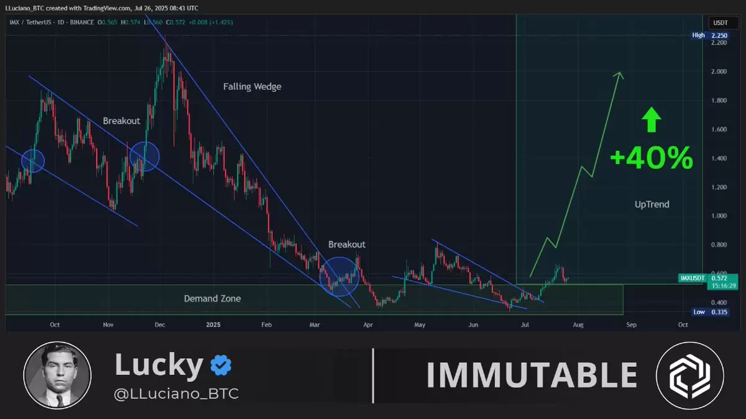Select the IMMUTABLE title text
This screenshot has height=419, width=746.
click(x=532, y=376)
